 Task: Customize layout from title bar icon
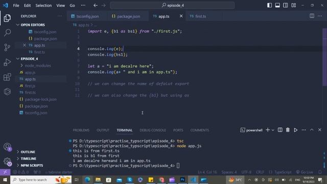[x=293, y=6]
